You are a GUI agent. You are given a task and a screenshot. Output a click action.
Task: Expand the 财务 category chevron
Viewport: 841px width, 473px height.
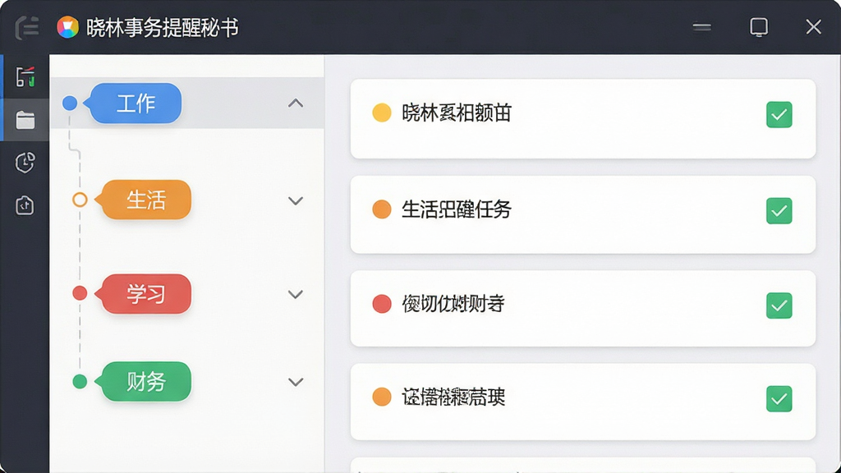[x=296, y=382]
